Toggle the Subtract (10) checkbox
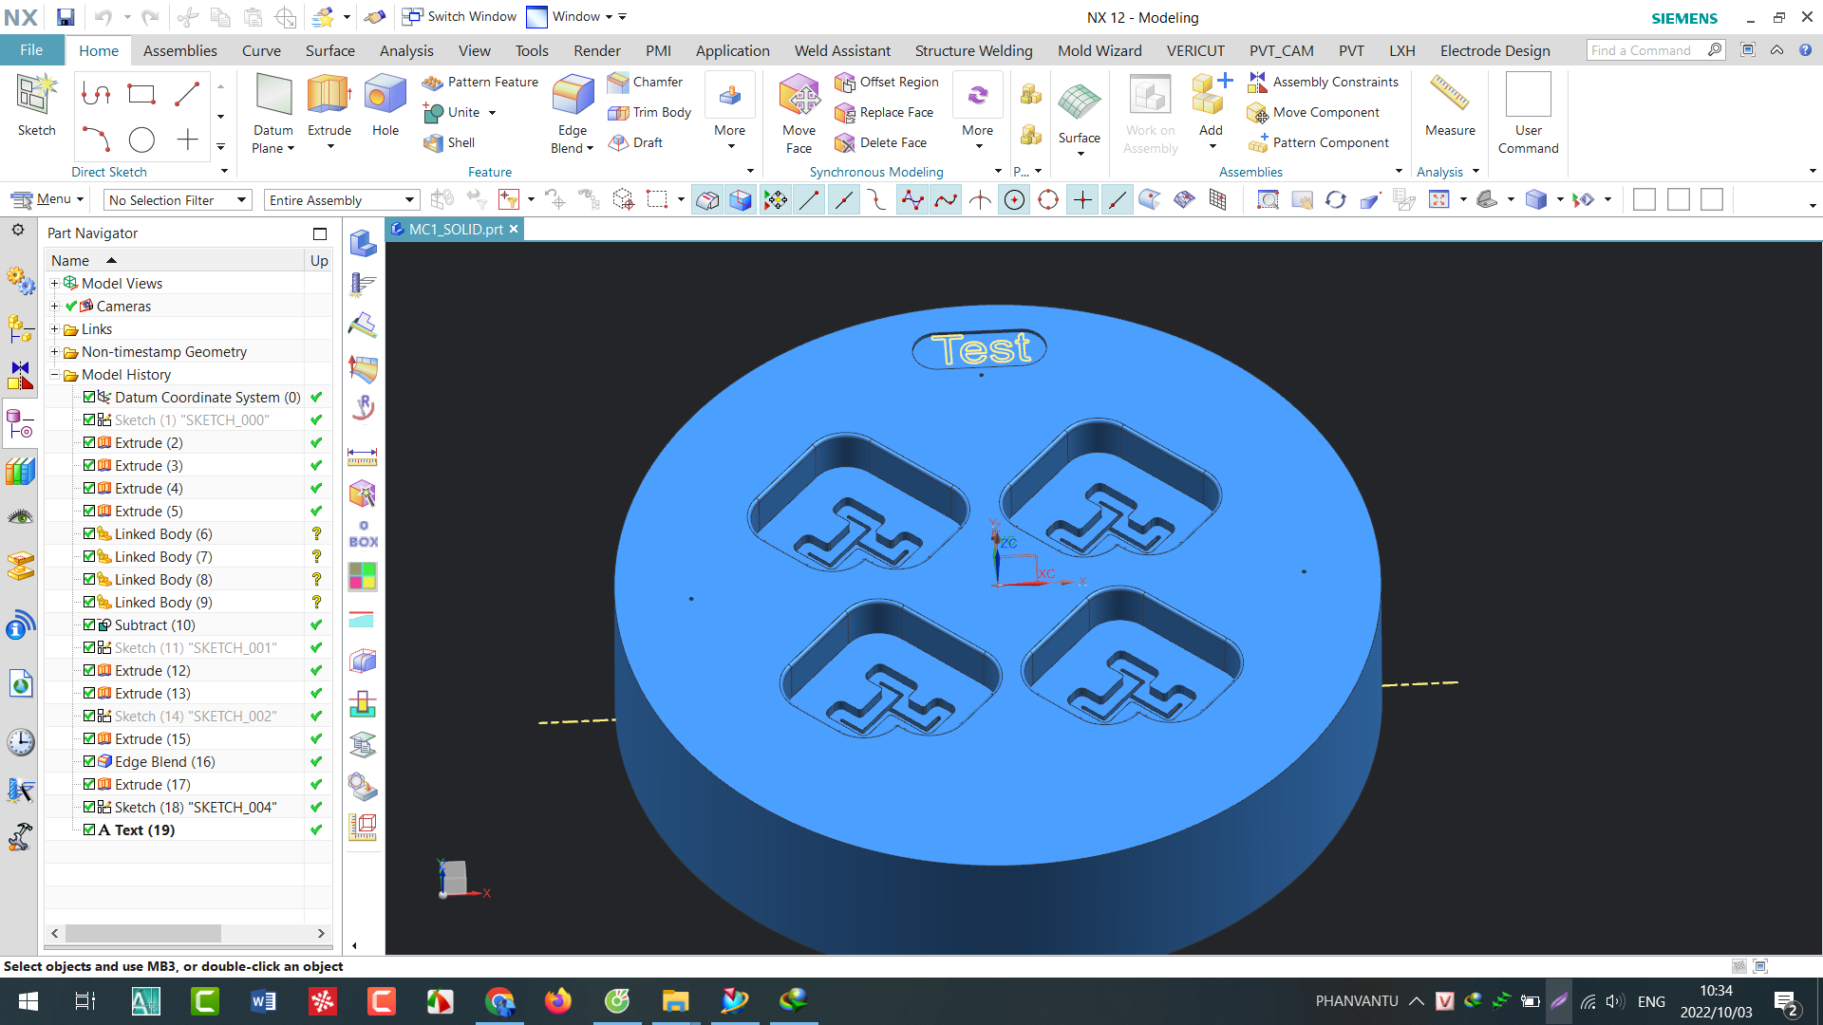This screenshot has width=1823, height=1025. pos(89,625)
